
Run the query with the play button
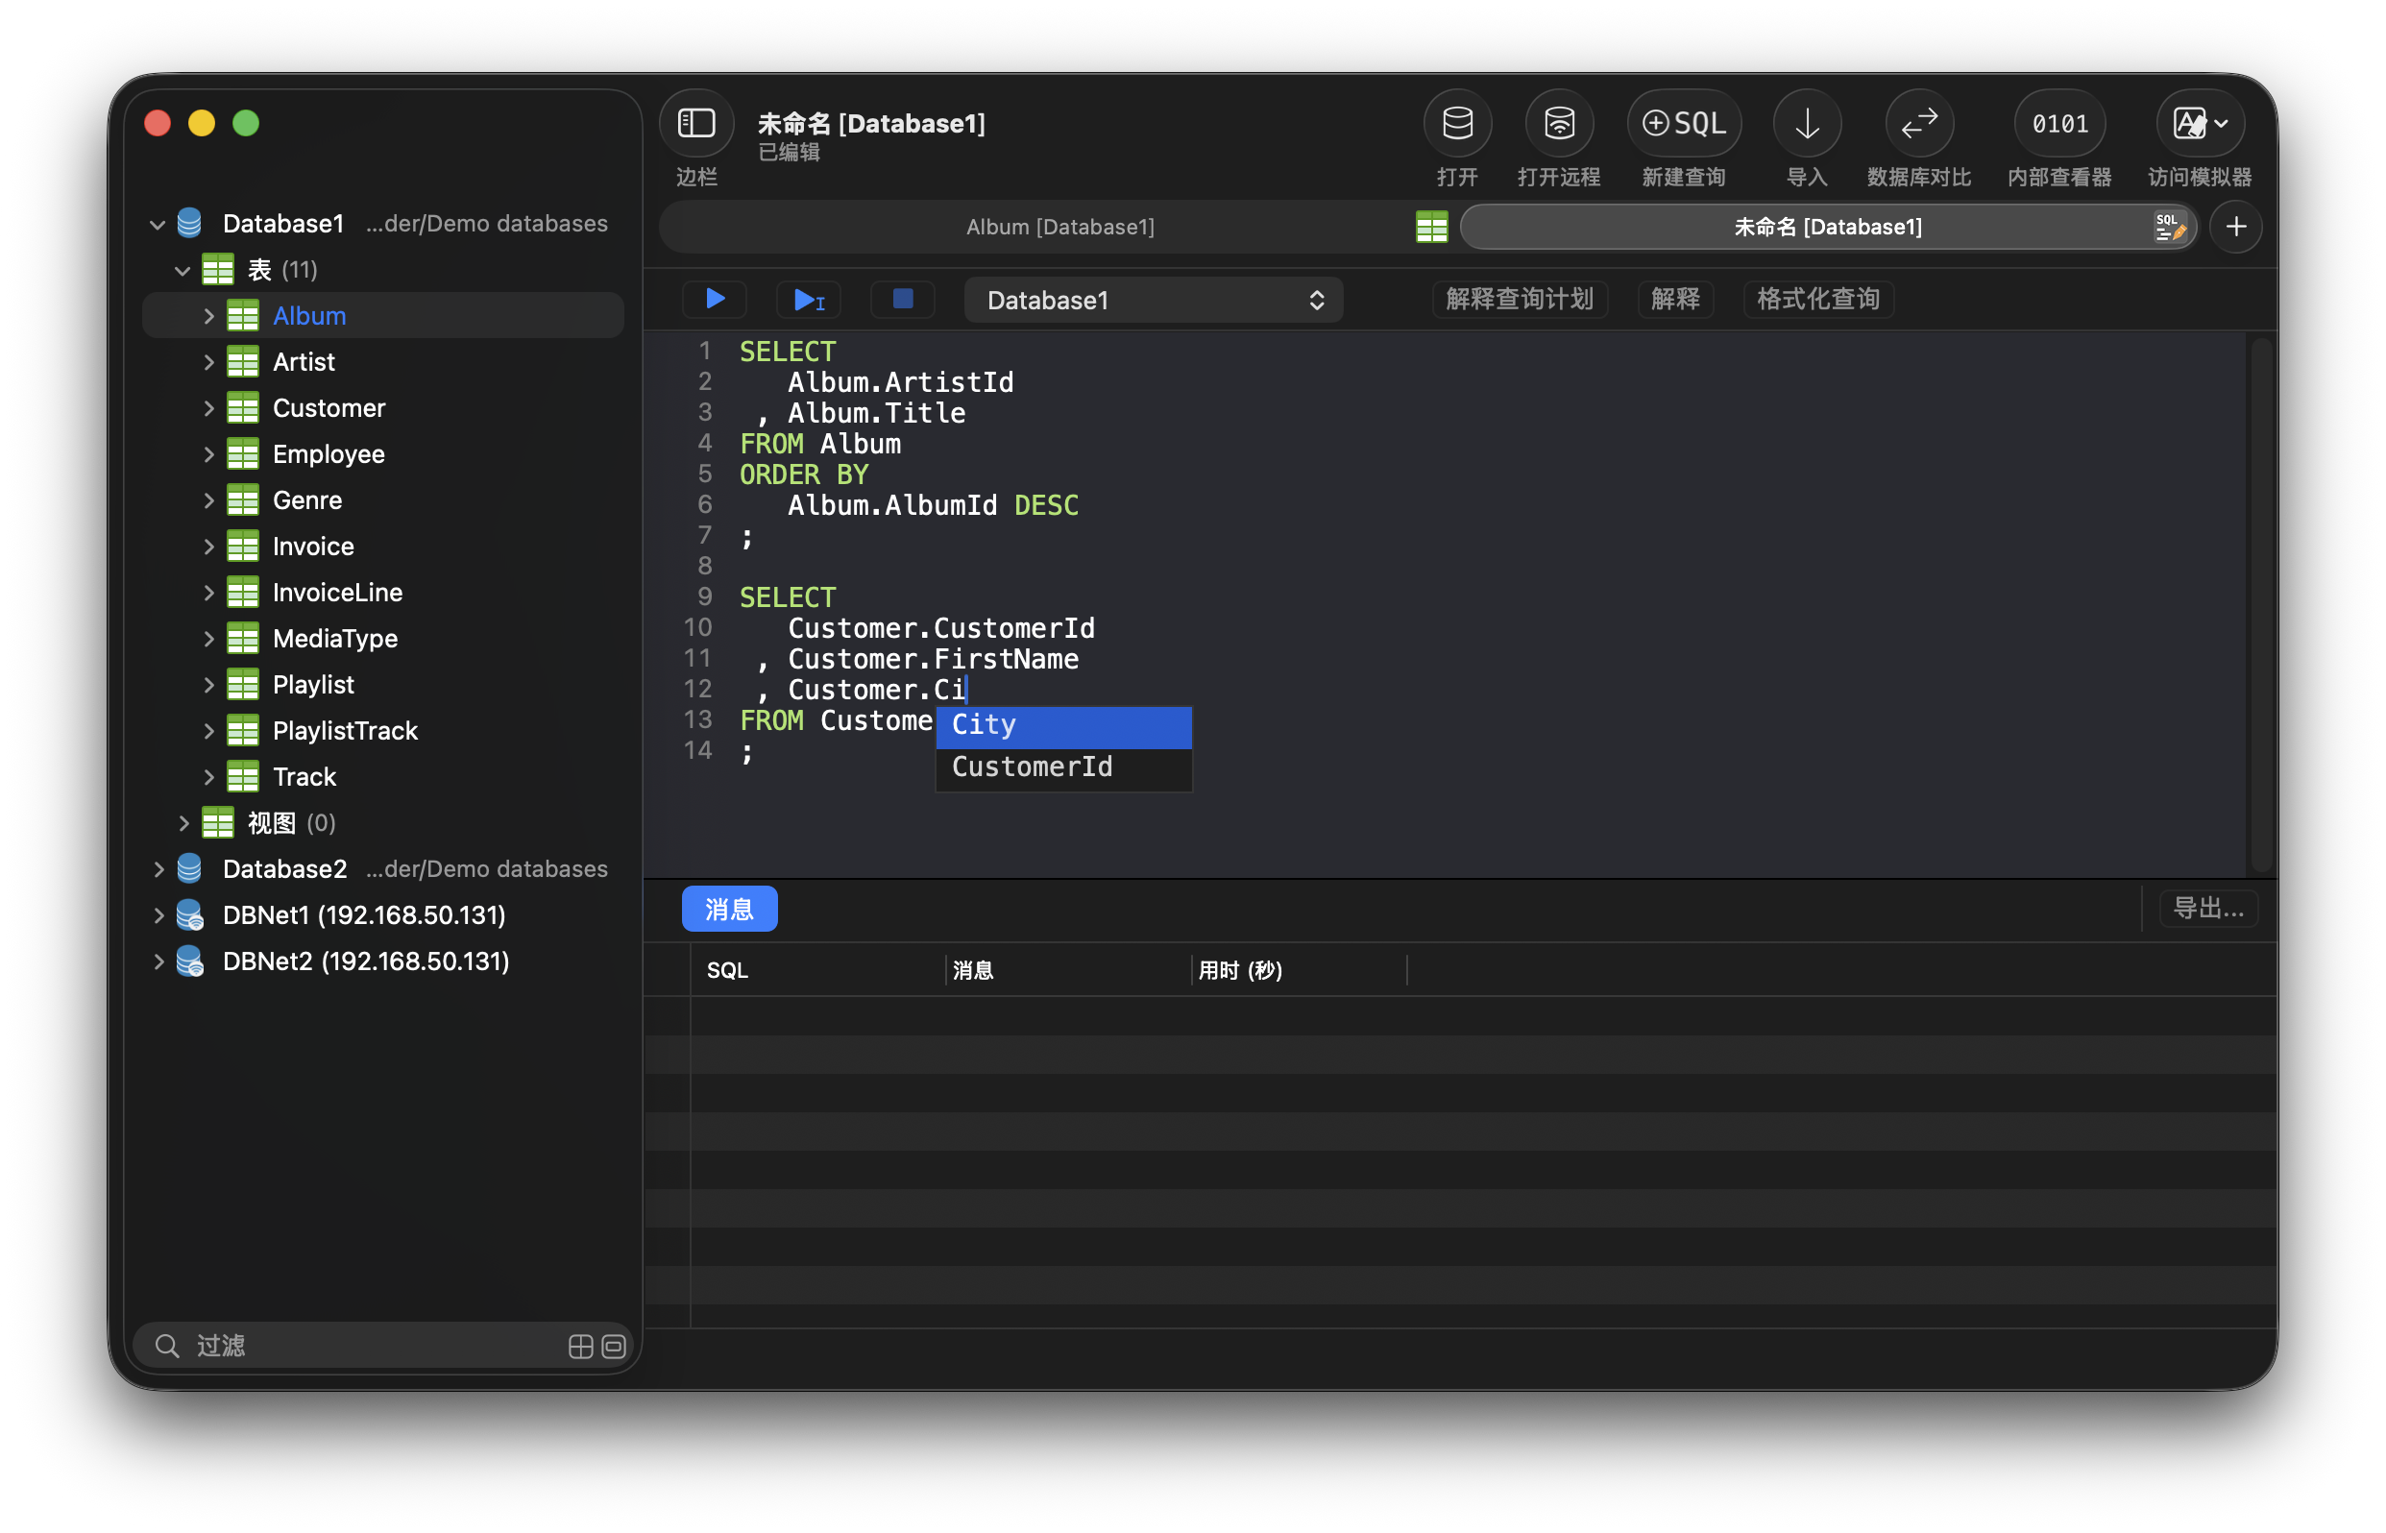pyautogui.click(x=715, y=299)
